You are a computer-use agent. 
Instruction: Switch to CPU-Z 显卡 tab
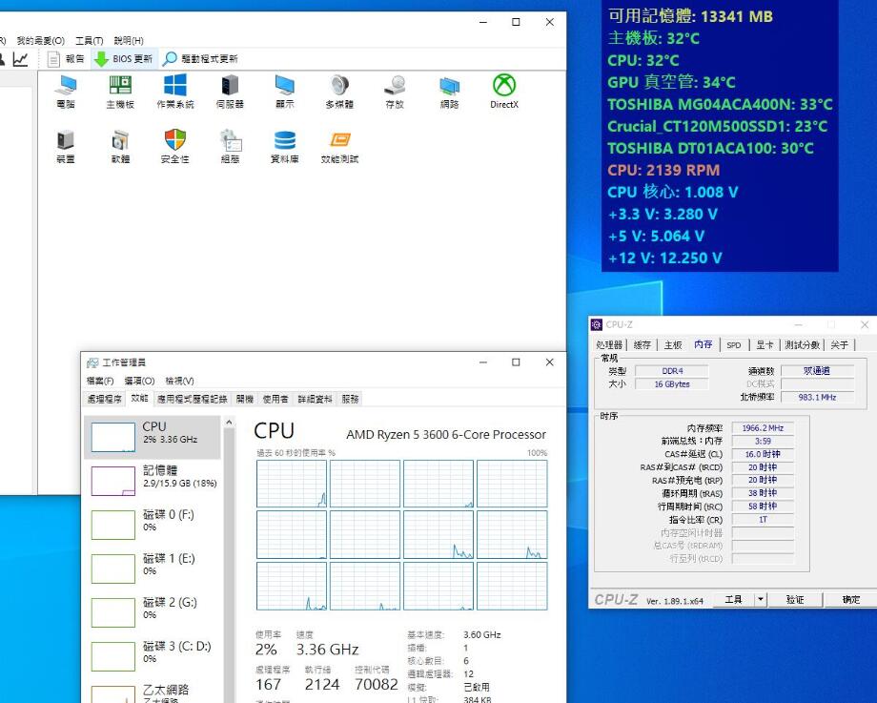pos(765,344)
